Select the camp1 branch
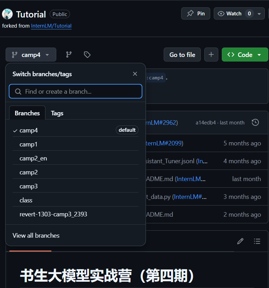Viewport: 269px width, 288px height. [76, 144]
